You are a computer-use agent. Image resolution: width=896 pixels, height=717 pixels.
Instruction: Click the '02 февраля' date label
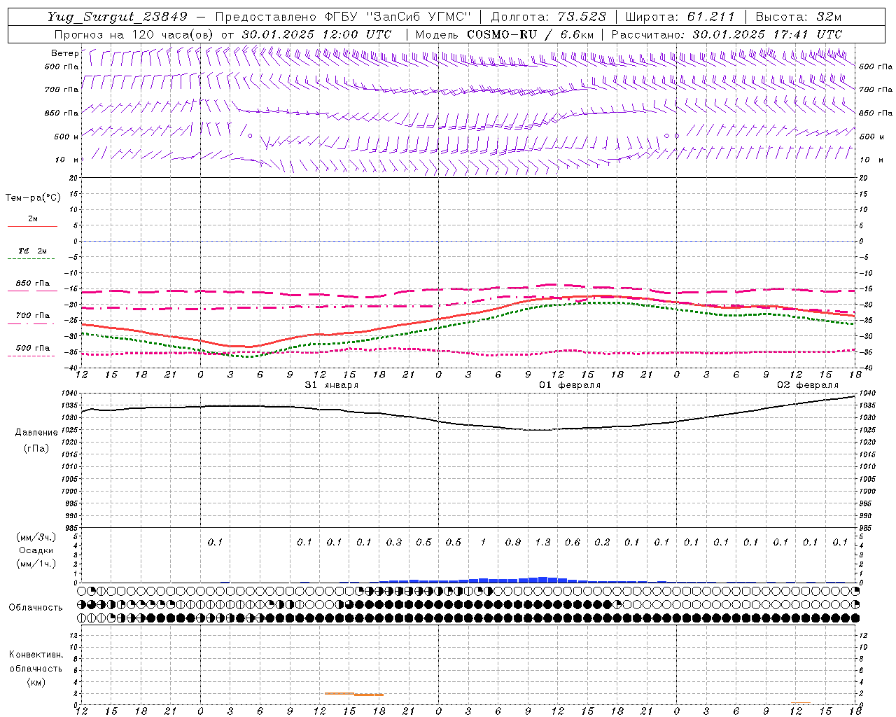point(808,385)
